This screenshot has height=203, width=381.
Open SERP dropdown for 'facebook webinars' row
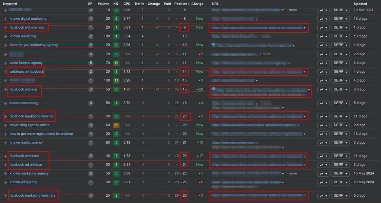click(340, 156)
